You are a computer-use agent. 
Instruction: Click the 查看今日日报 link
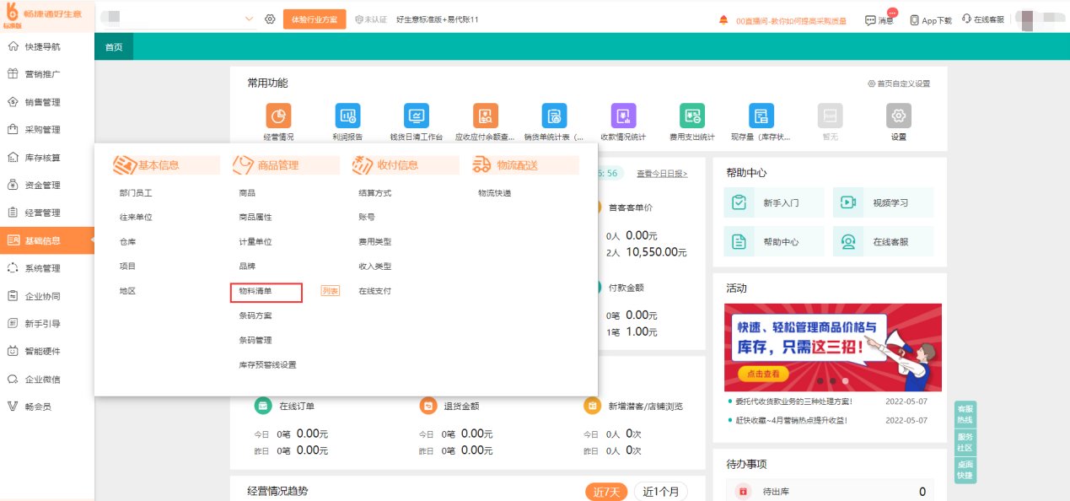click(x=662, y=174)
